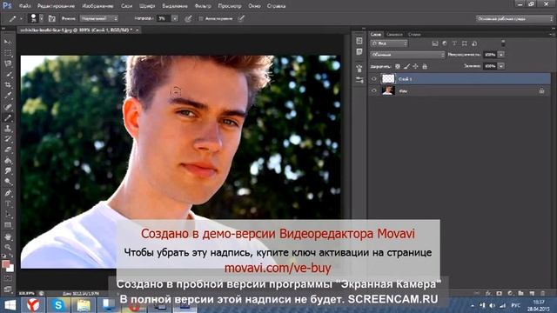Tick the Auto Erase checkbox in options bar
Image resolution: width=557 pixels, height=313 pixels.
(x=201, y=18)
